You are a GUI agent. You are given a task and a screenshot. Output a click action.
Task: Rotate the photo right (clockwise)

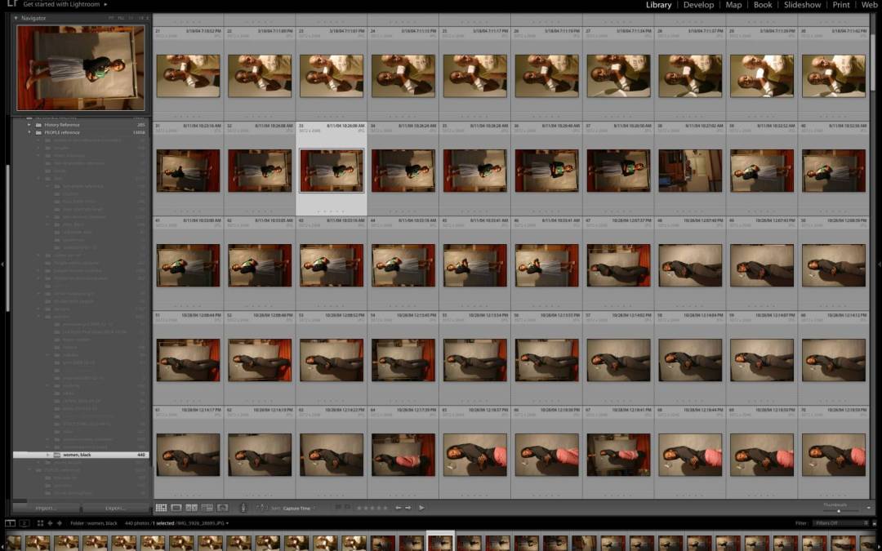pyautogui.click(x=408, y=508)
